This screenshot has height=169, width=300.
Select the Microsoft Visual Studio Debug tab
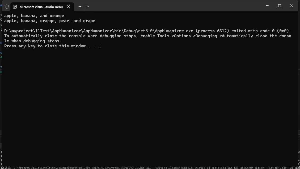(41, 7)
